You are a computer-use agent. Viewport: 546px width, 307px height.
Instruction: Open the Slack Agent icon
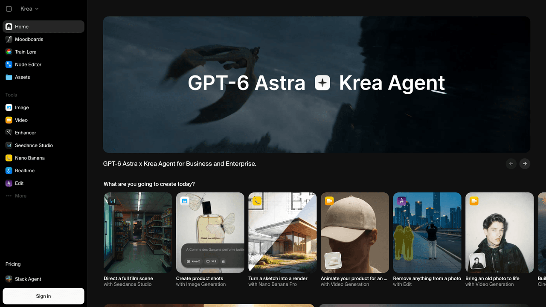[x=9, y=279]
